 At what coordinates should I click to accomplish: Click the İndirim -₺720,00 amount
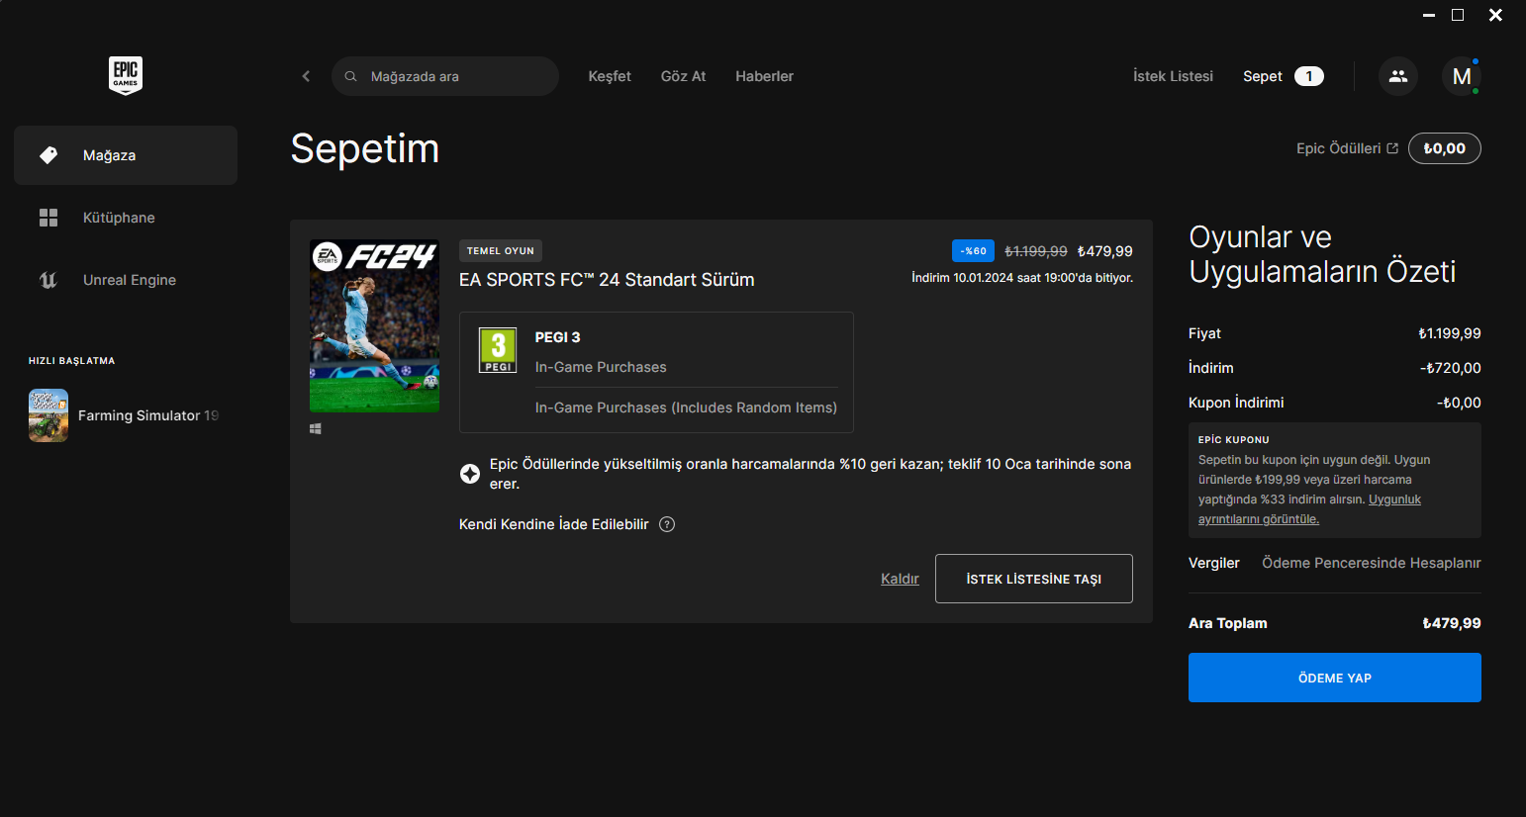pyautogui.click(x=1451, y=368)
